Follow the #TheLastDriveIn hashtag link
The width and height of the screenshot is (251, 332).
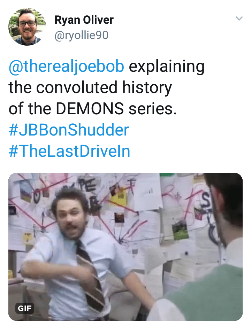coord(69,151)
